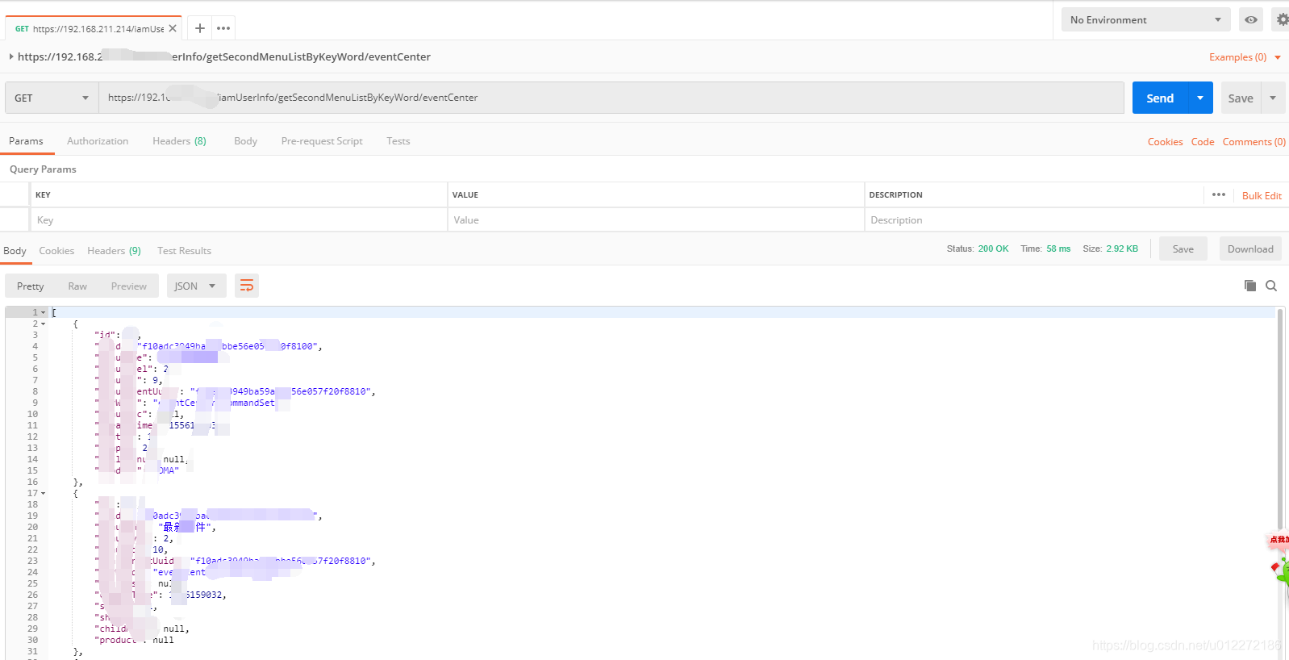Click the Bulk Edit link

(1262, 195)
